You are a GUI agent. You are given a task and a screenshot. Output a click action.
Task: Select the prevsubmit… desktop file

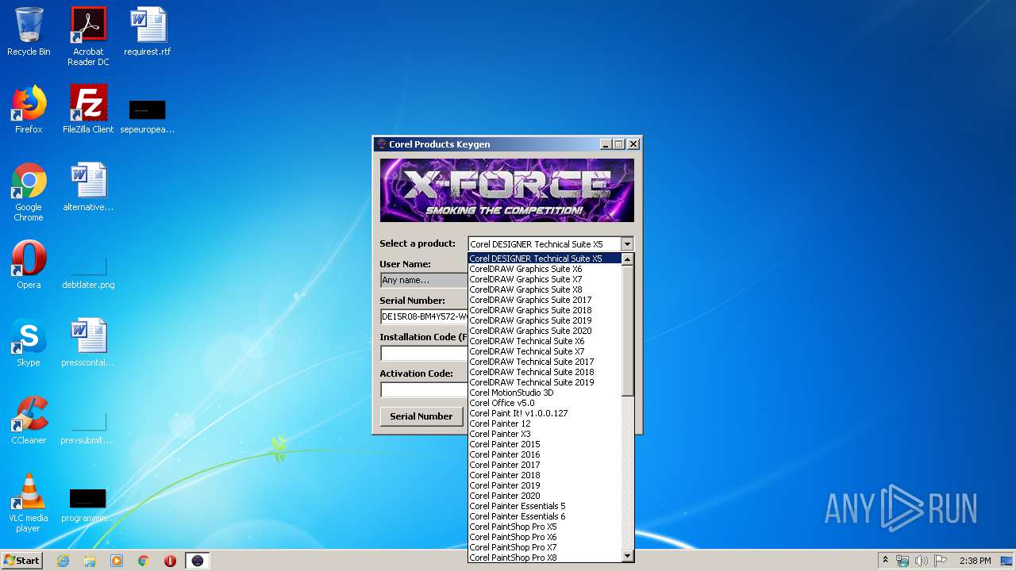click(88, 427)
